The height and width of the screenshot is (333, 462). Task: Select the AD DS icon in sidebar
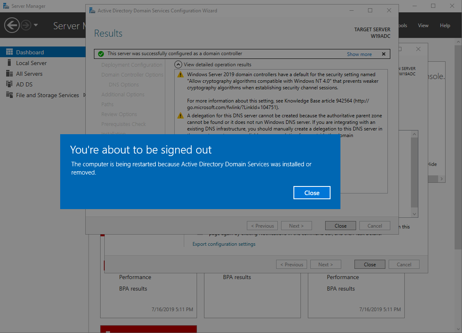(x=9, y=84)
